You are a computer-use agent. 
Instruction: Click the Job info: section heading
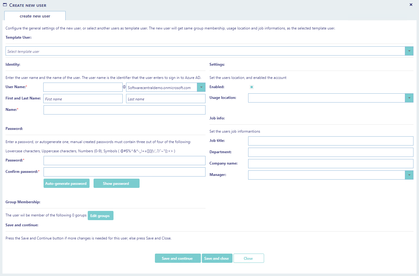coord(217,118)
